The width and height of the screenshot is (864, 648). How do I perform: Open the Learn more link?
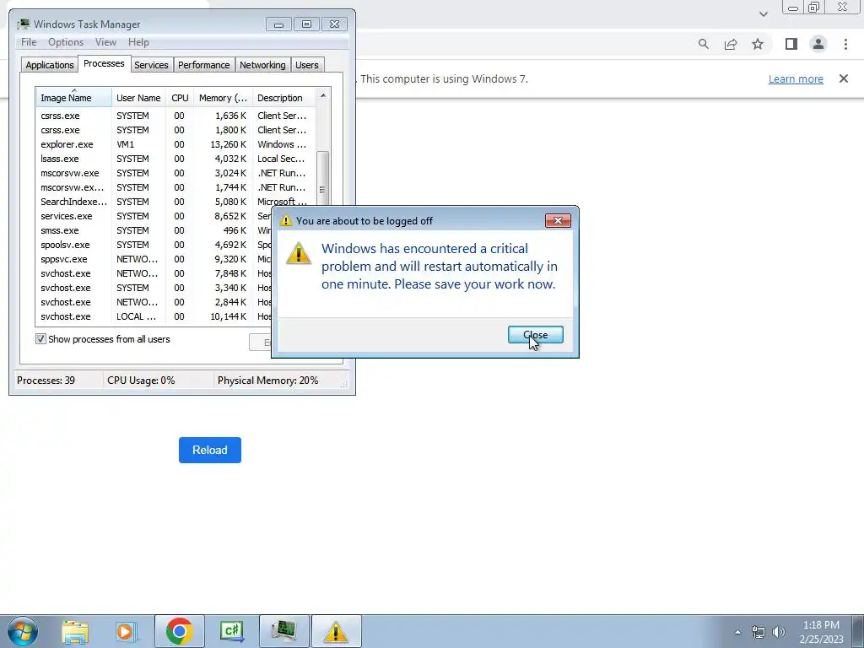click(x=796, y=78)
